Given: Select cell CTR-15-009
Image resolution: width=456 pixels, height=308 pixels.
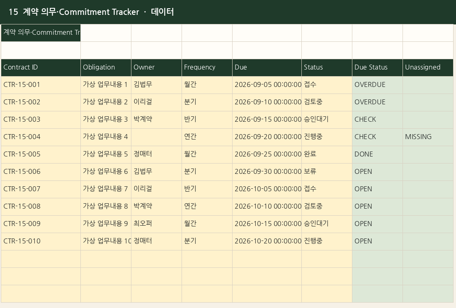Looking at the screenshot, I should (41, 224).
